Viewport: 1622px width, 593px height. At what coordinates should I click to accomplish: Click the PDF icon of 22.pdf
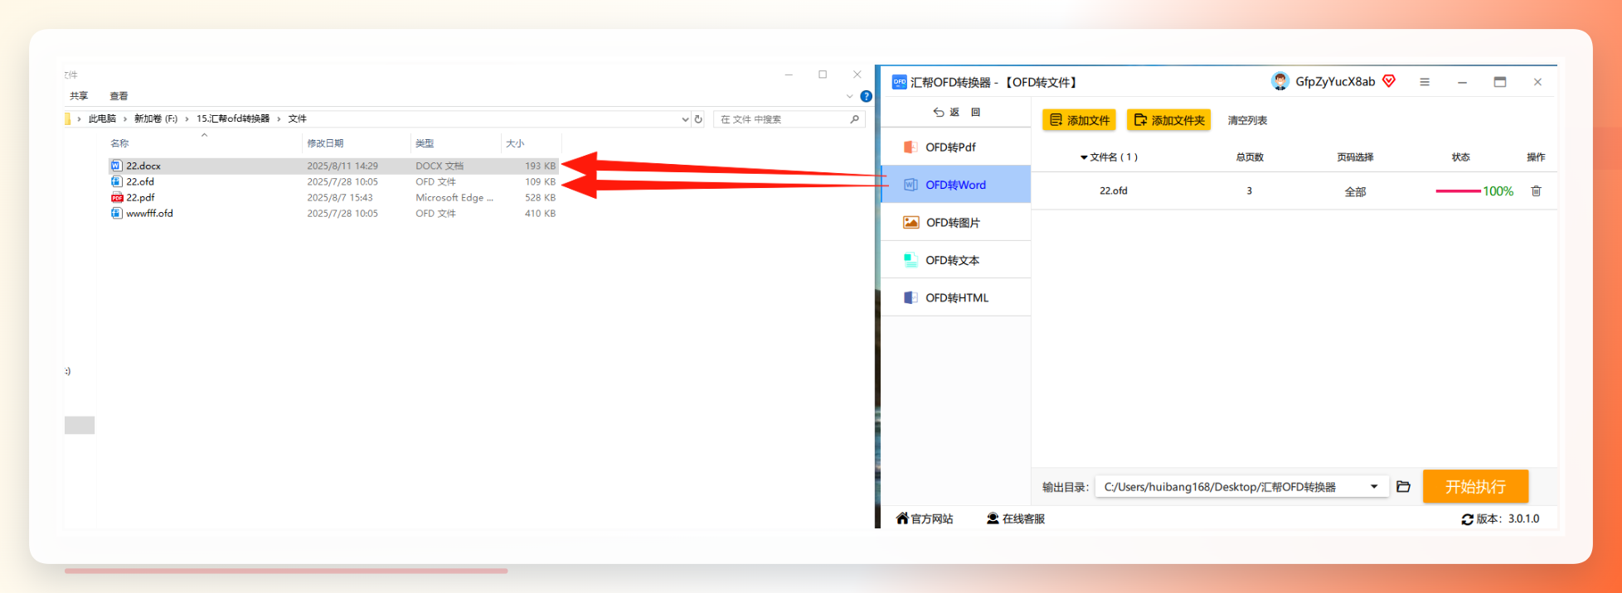tap(116, 197)
